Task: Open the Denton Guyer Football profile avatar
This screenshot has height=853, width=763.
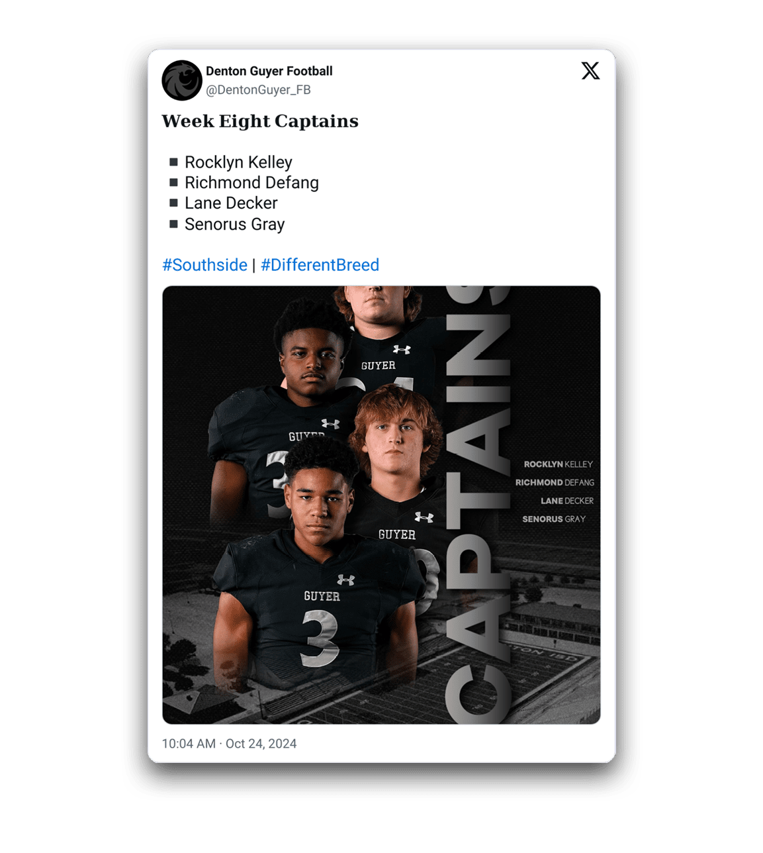Action: tap(182, 80)
